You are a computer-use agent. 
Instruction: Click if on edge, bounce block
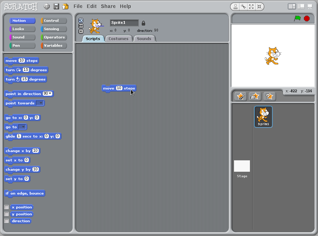tap(25, 193)
